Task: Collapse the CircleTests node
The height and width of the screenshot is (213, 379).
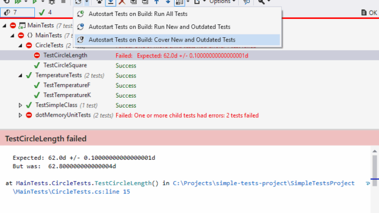Action: [20, 46]
